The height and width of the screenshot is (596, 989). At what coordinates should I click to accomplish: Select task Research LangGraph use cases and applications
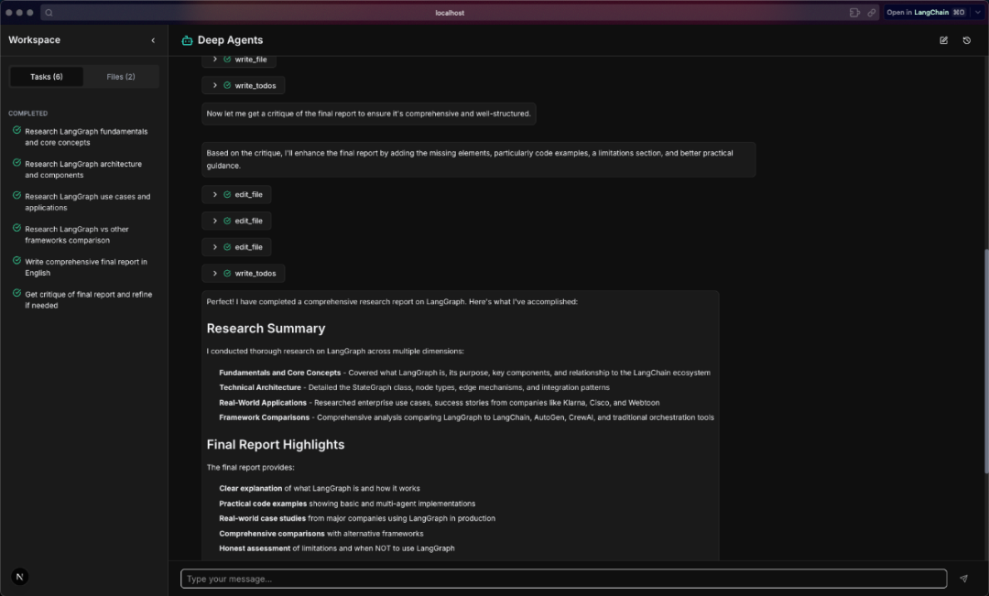88,201
